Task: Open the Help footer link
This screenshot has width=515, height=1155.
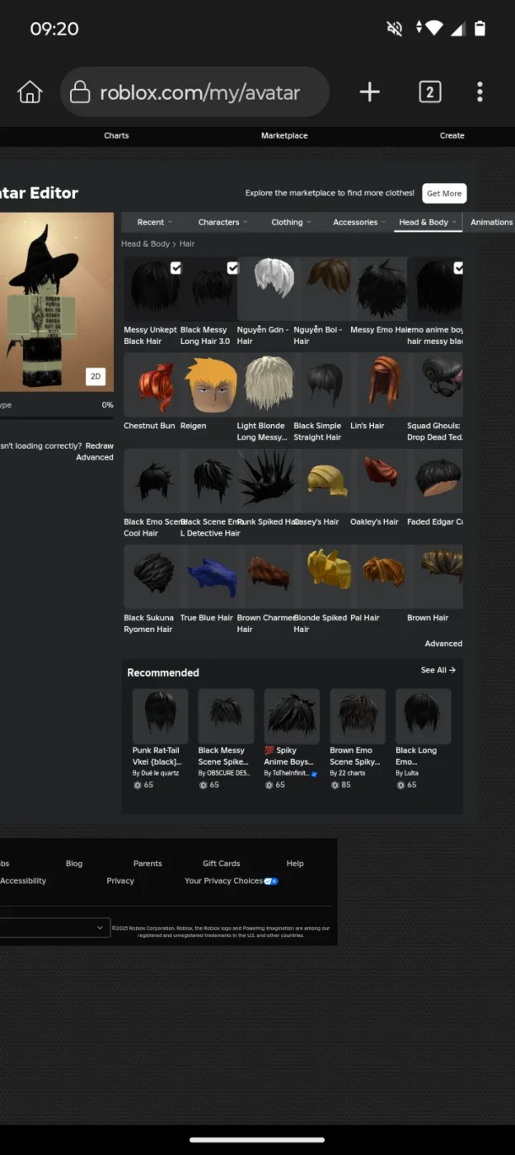Action: (x=295, y=864)
